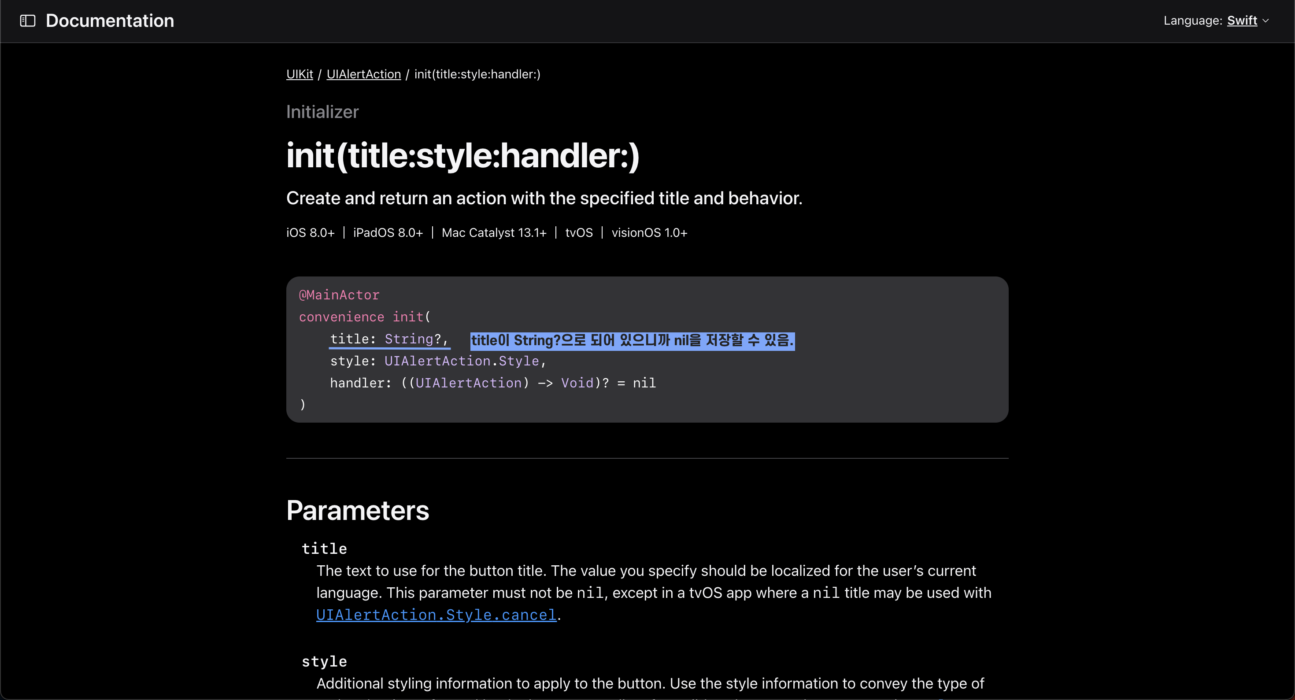The image size is (1295, 700).
Task: Open the UIKit breadcrumb link
Action: tap(299, 74)
